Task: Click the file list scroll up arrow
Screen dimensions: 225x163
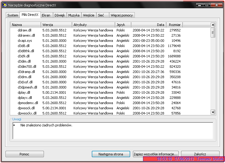Action: [x=213, y=25]
